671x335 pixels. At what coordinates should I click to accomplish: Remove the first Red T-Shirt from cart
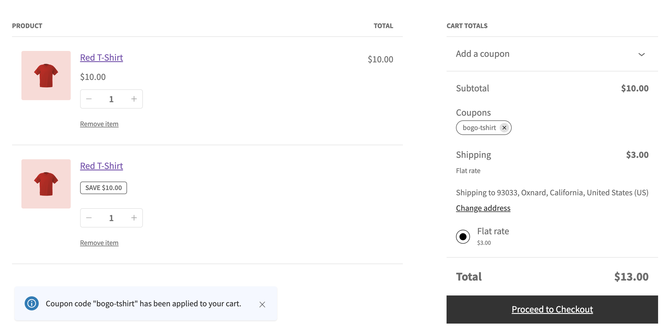[99, 124]
